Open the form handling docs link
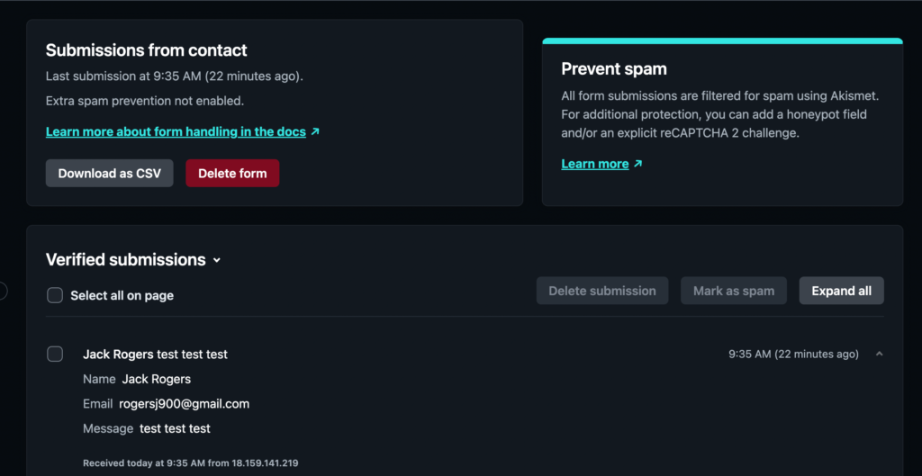Image resolution: width=922 pixels, height=476 pixels. 176,131
